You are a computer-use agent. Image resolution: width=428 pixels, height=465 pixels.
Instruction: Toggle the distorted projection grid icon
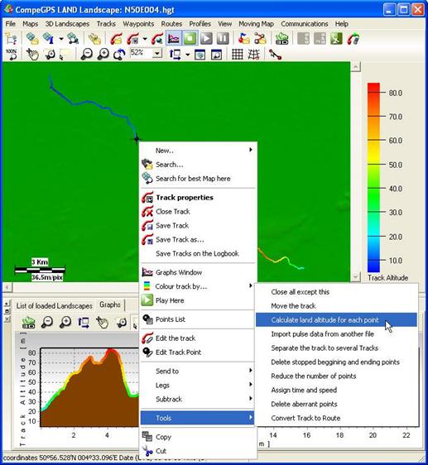pos(254,55)
